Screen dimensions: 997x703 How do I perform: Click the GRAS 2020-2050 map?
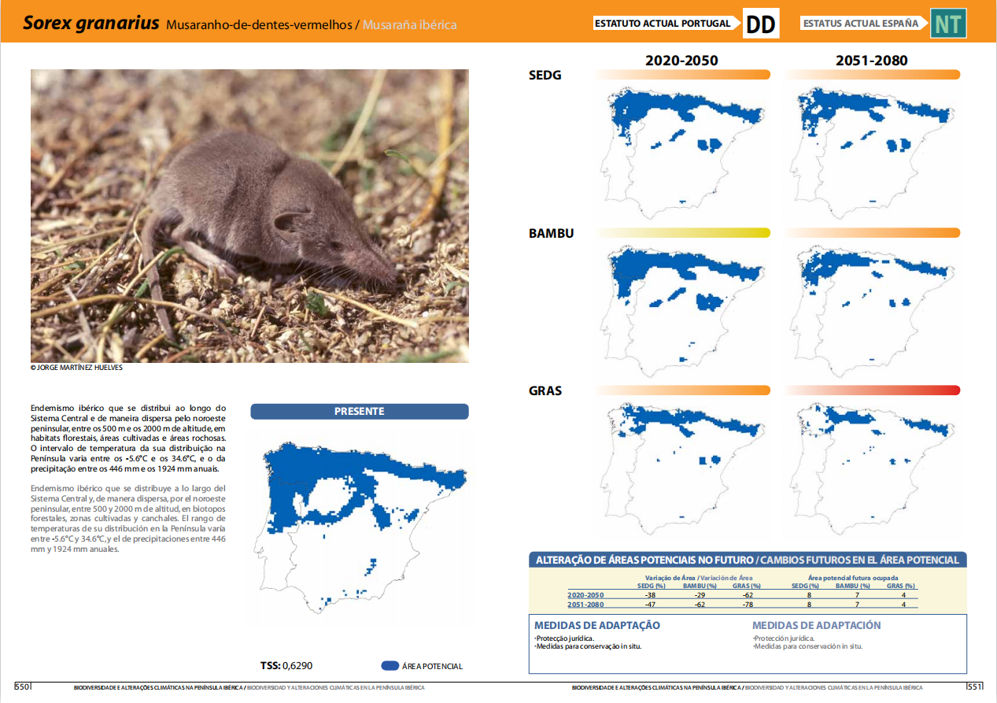683,464
